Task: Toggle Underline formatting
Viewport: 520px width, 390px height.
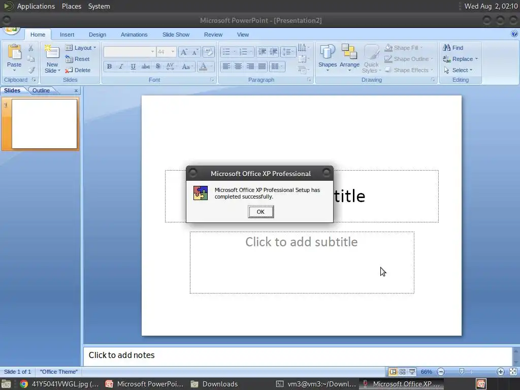Action: (x=133, y=67)
